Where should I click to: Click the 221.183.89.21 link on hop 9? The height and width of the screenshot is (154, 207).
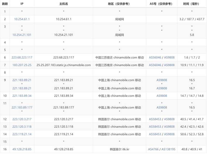point(22,80)
